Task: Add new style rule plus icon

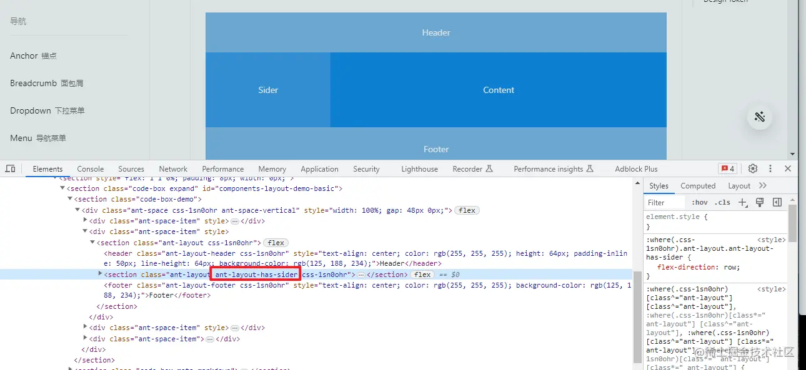Action: pos(742,202)
